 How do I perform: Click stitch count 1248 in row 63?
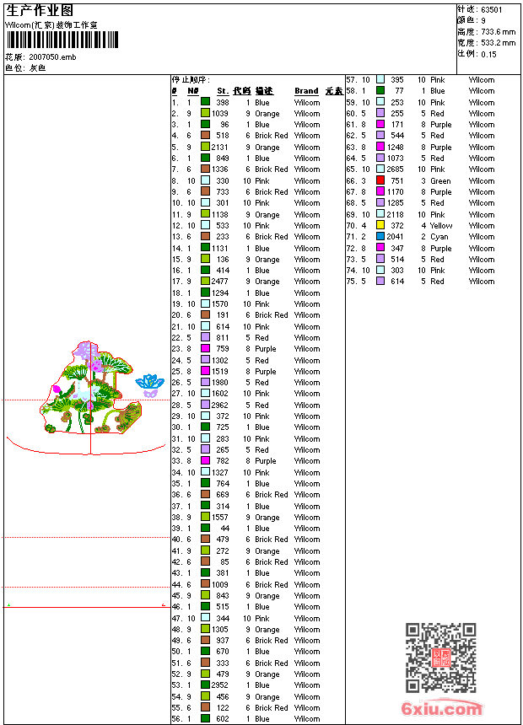[x=396, y=147]
